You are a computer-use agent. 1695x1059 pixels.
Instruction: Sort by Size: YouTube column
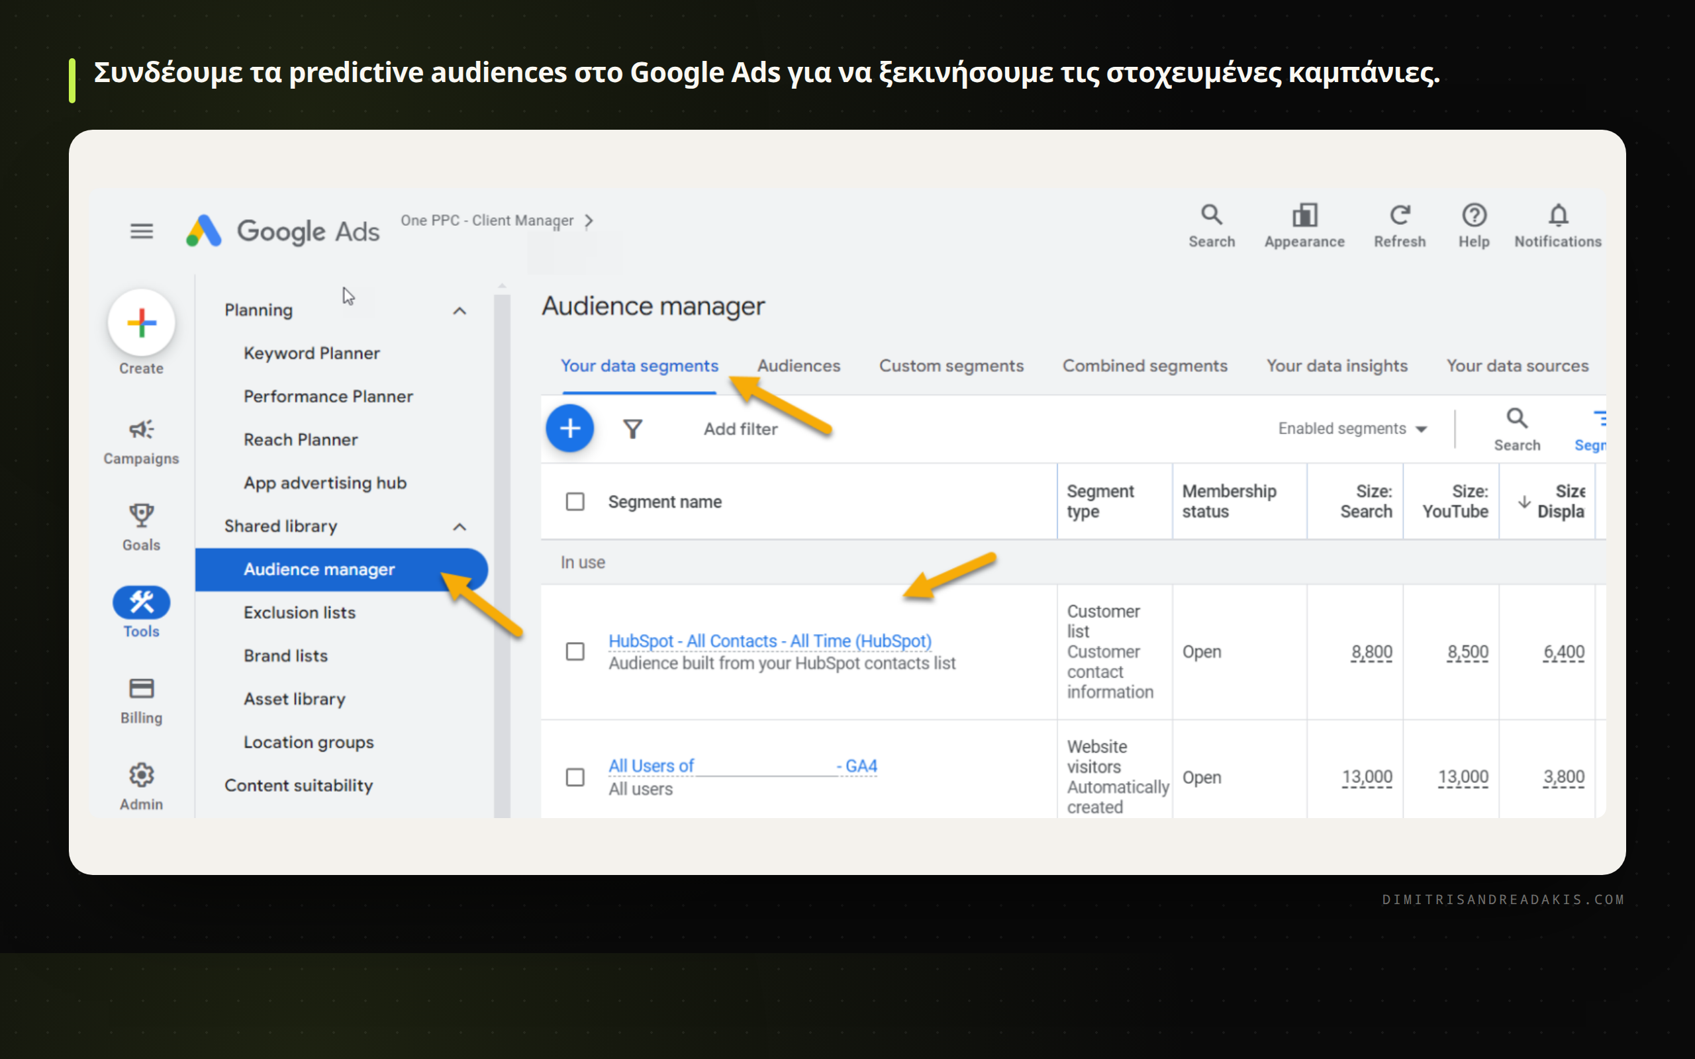click(1455, 502)
